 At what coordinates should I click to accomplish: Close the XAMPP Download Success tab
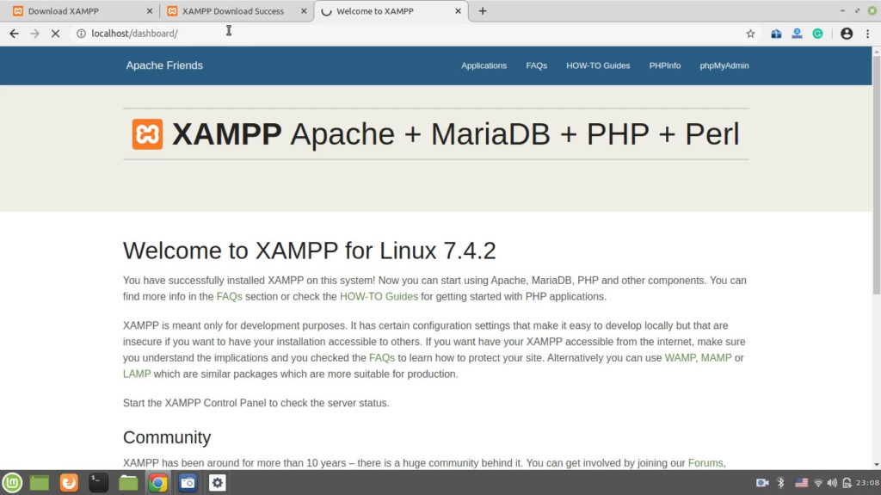coord(304,10)
